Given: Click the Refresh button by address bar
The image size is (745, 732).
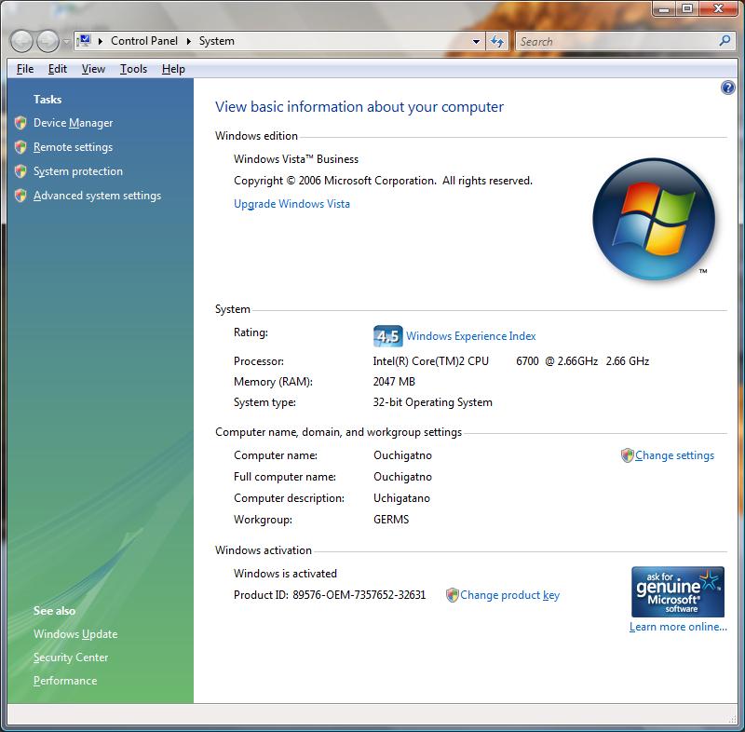Looking at the screenshot, I should 497,41.
